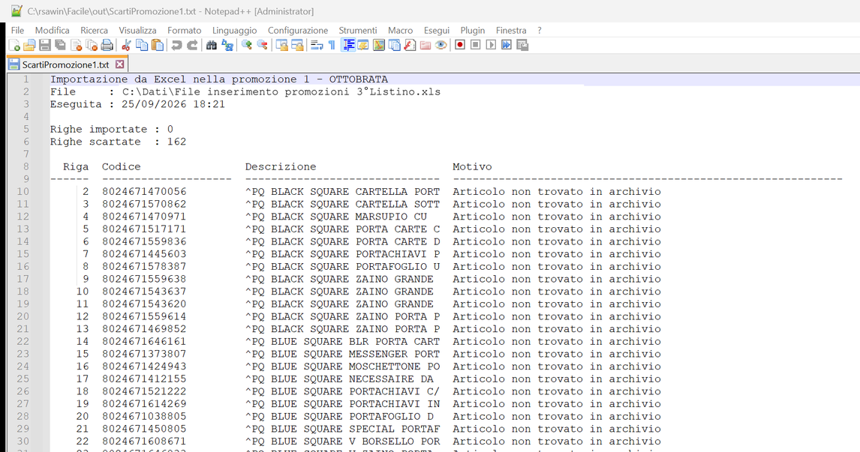Toggle the indent guide button
This screenshot has width=860, height=452.
(347, 46)
